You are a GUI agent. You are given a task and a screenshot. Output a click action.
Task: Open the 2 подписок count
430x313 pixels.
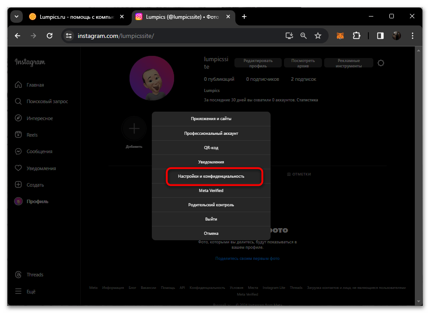coord(303,79)
